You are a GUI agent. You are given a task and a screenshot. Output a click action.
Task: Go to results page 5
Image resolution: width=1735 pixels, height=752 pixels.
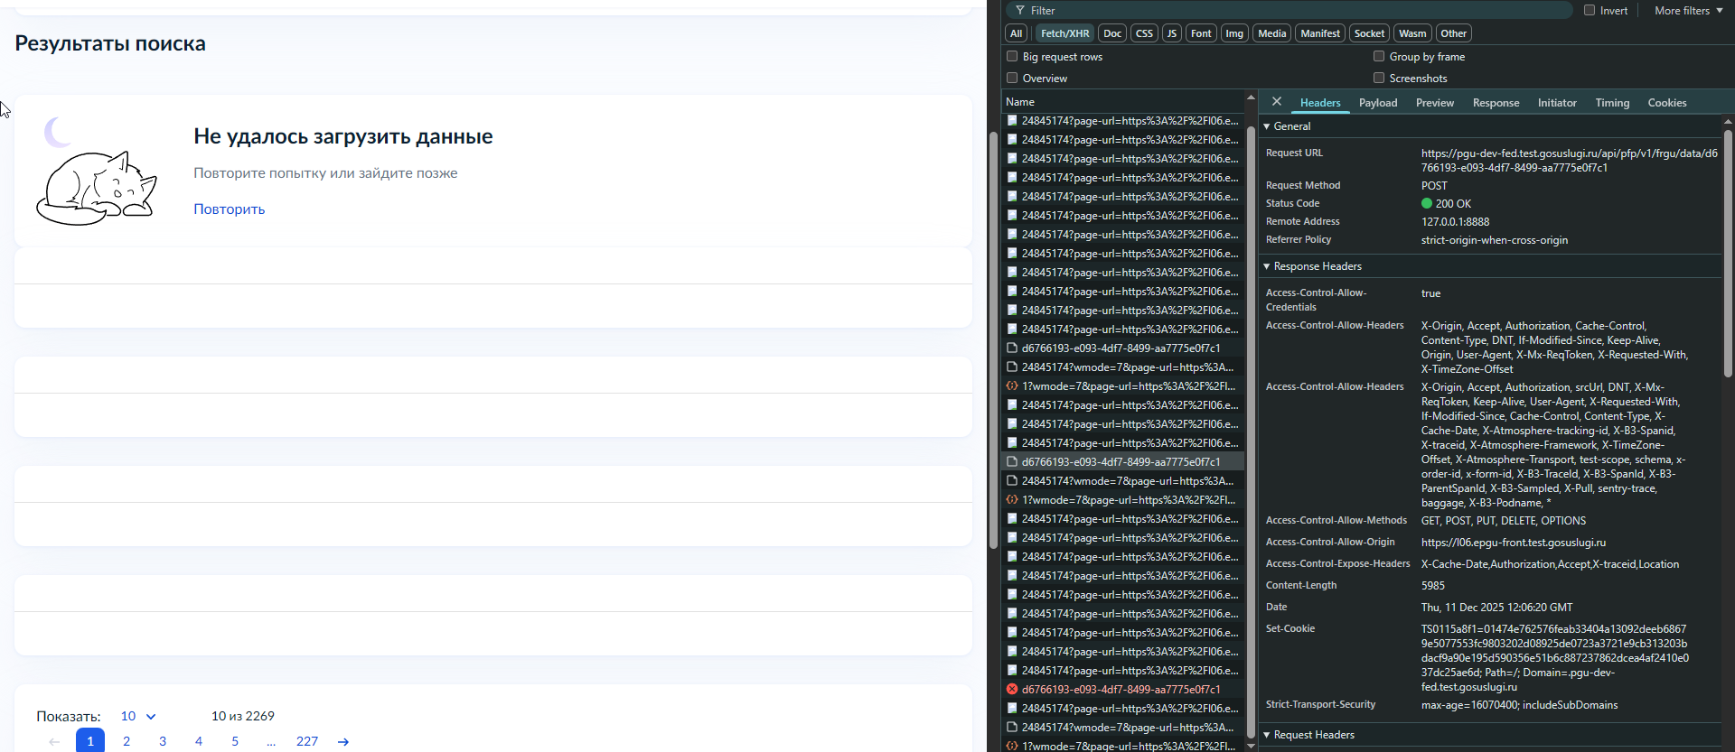point(235,741)
